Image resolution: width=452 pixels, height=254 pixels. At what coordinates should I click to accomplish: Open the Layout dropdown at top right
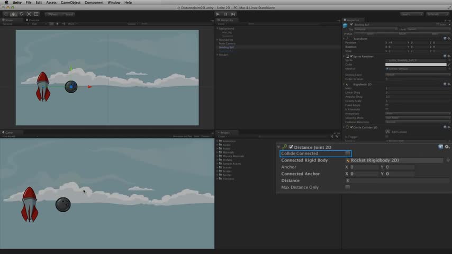tap(437, 14)
